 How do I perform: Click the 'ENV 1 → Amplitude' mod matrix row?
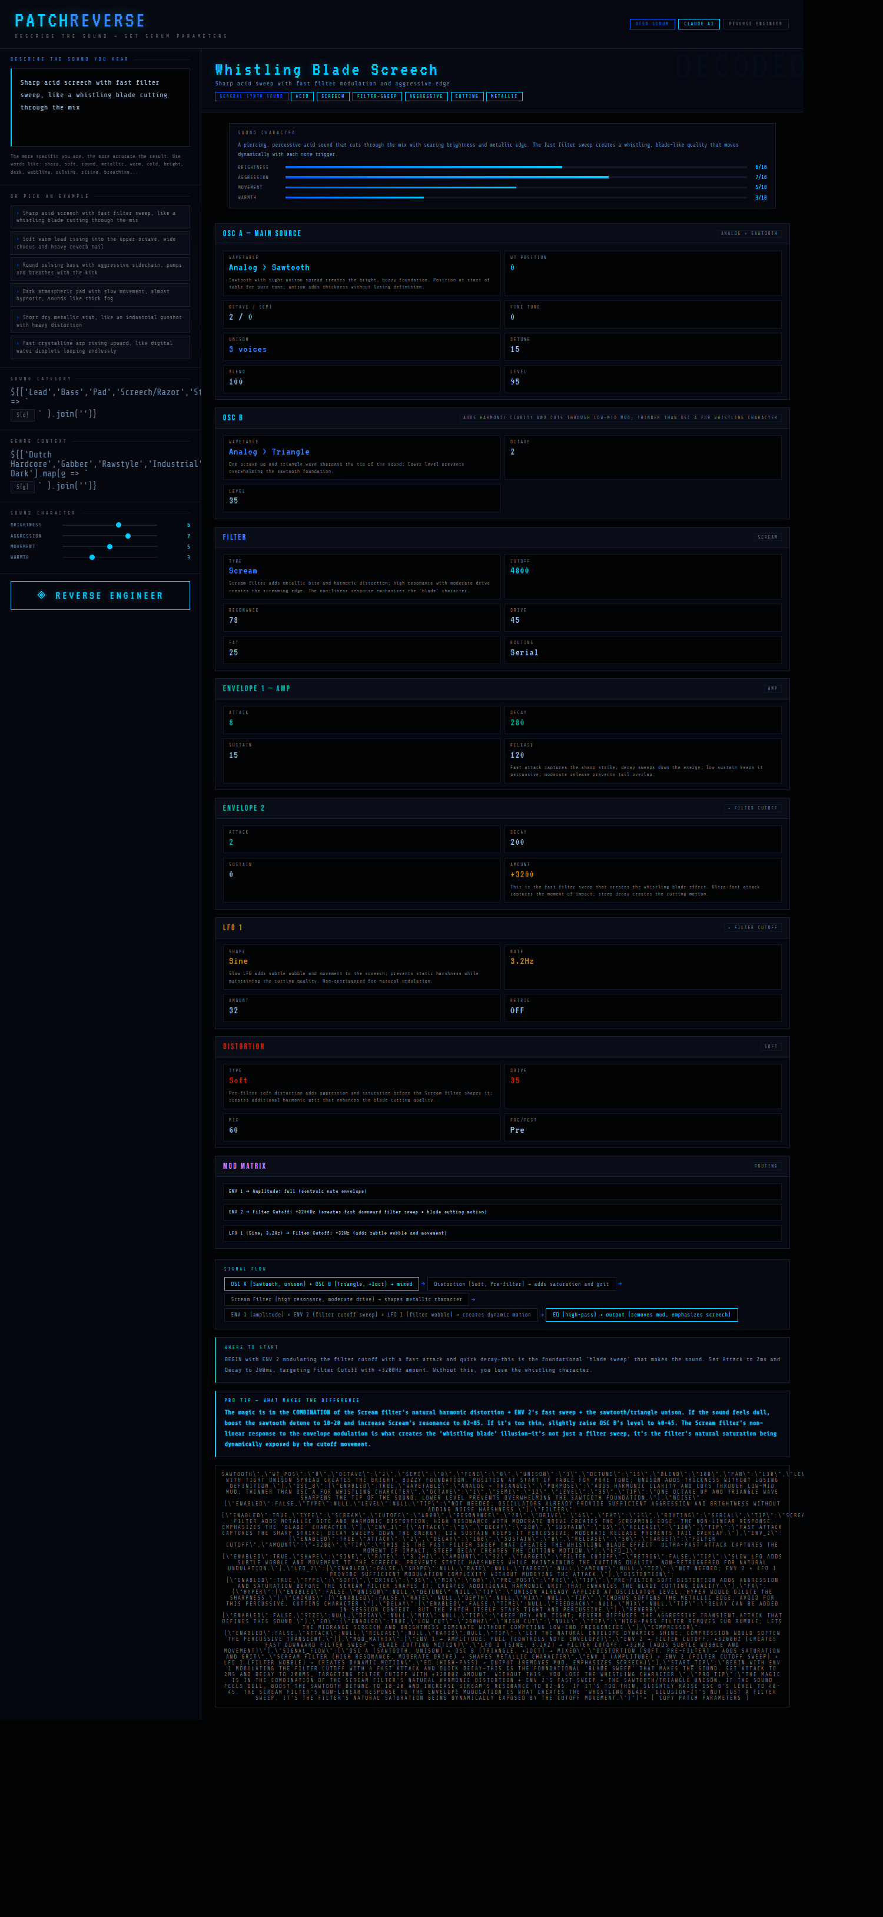point(502,1192)
